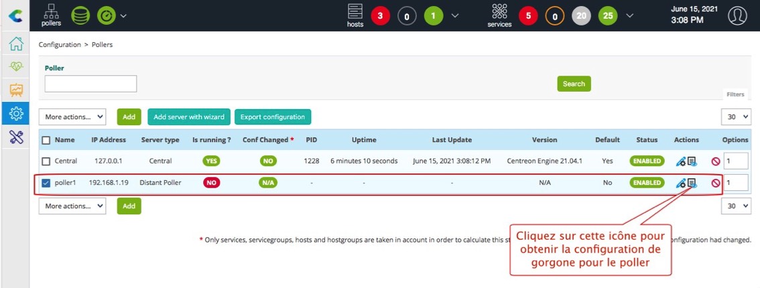Open the Monitoring heartbeat sidebar icon
Screen dimensions: 760x288
point(15,68)
